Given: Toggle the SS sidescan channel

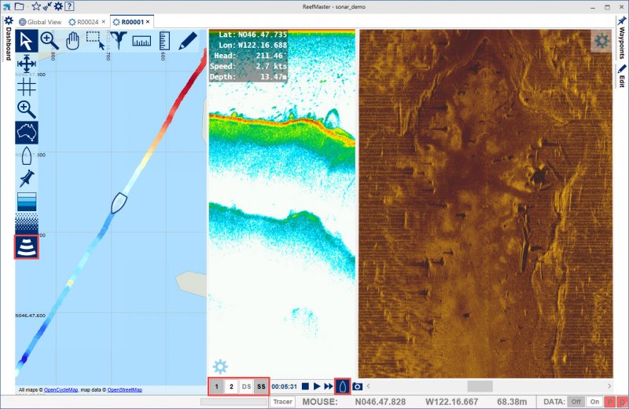Looking at the screenshot, I should (261, 386).
